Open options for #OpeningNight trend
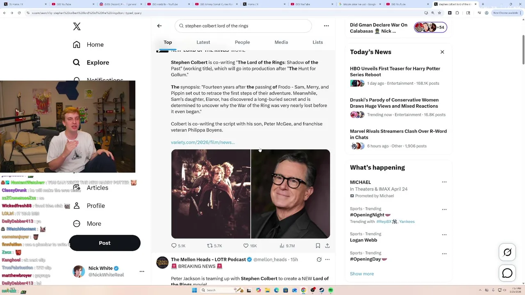525x295 pixels. pos(444,209)
